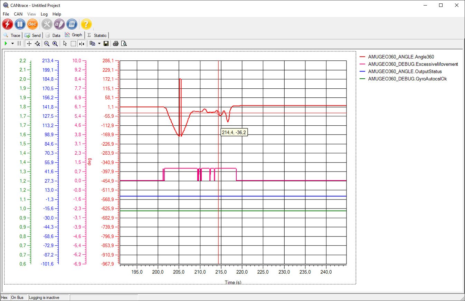The image size is (465, 301).
Task: Click the -967,9 value on the red axis
Action: pos(107,264)
